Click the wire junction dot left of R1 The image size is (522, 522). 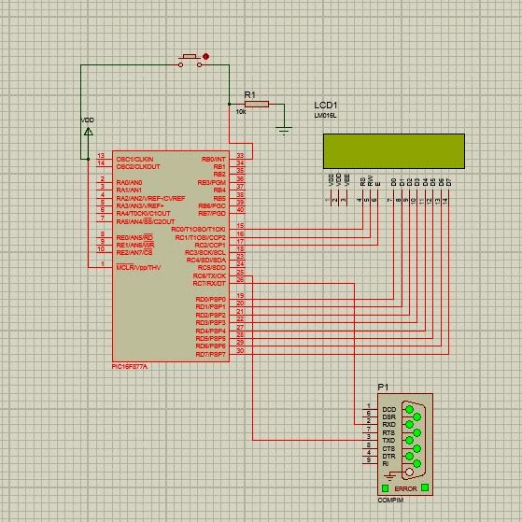(229, 105)
